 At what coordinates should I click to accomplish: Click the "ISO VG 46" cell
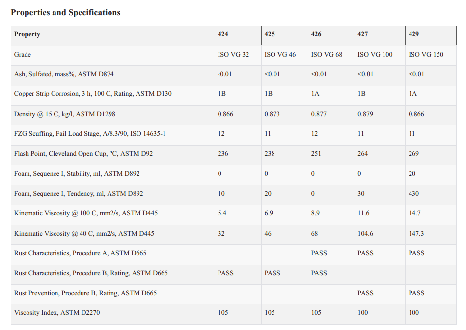[x=280, y=55]
